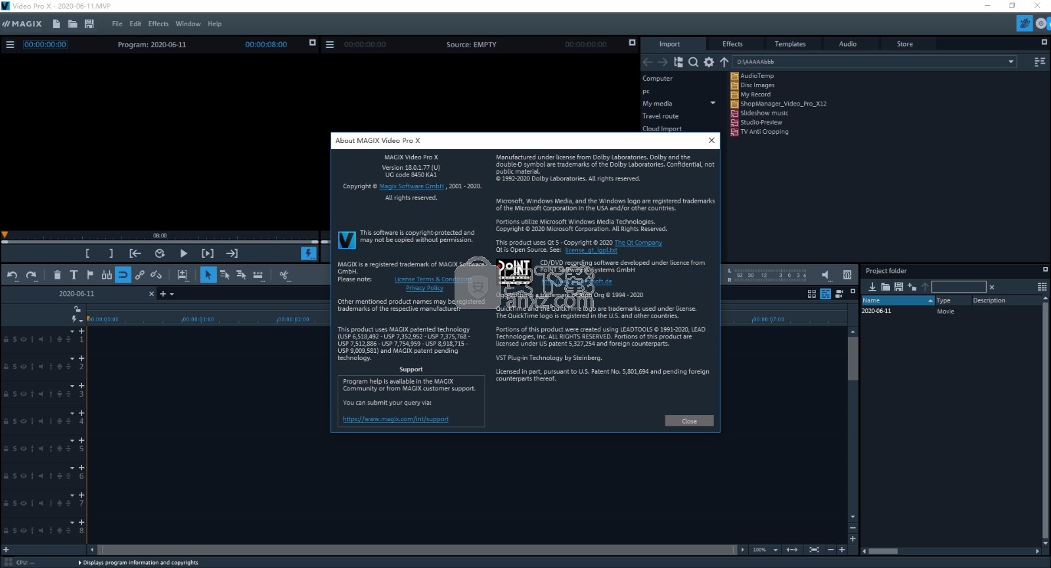Screen dimensions: 1051x568
Task: Set the range end bracket marker
Action: point(111,253)
